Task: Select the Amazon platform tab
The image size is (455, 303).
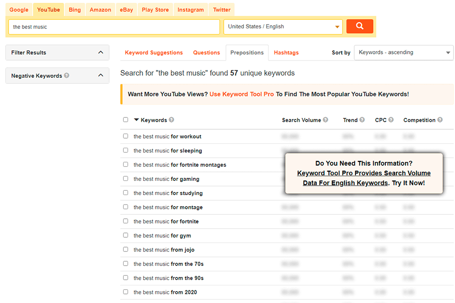Action: click(x=100, y=9)
